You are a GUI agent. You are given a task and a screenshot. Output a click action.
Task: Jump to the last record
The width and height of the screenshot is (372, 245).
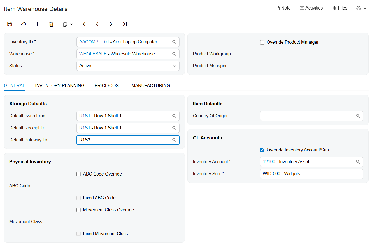pyautogui.click(x=125, y=24)
